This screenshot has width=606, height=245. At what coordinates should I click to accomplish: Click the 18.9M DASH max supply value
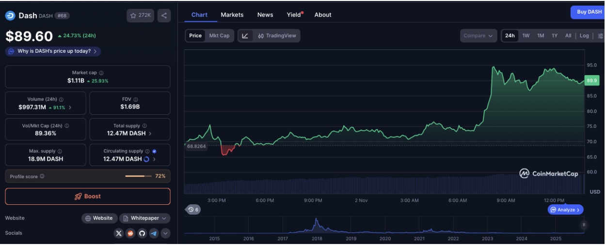[46, 159]
